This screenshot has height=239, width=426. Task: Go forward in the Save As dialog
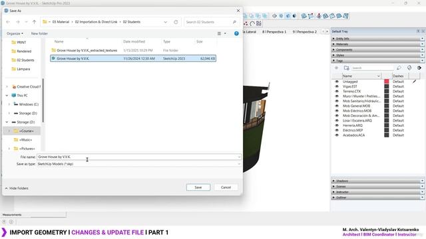tap(18, 22)
